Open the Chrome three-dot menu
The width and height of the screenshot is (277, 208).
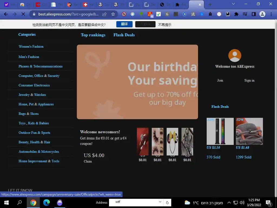tap(271, 14)
